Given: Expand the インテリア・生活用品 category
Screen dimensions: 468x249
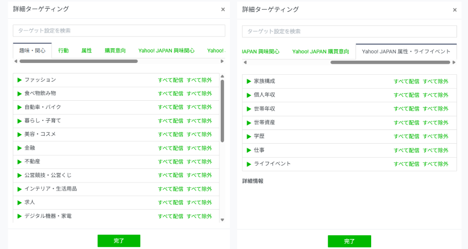Looking at the screenshot, I should pos(20,189).
